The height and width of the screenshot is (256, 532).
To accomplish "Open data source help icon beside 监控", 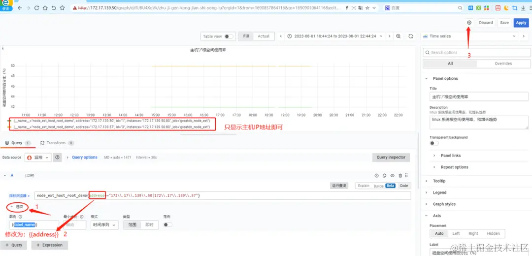I will (57, 158).
